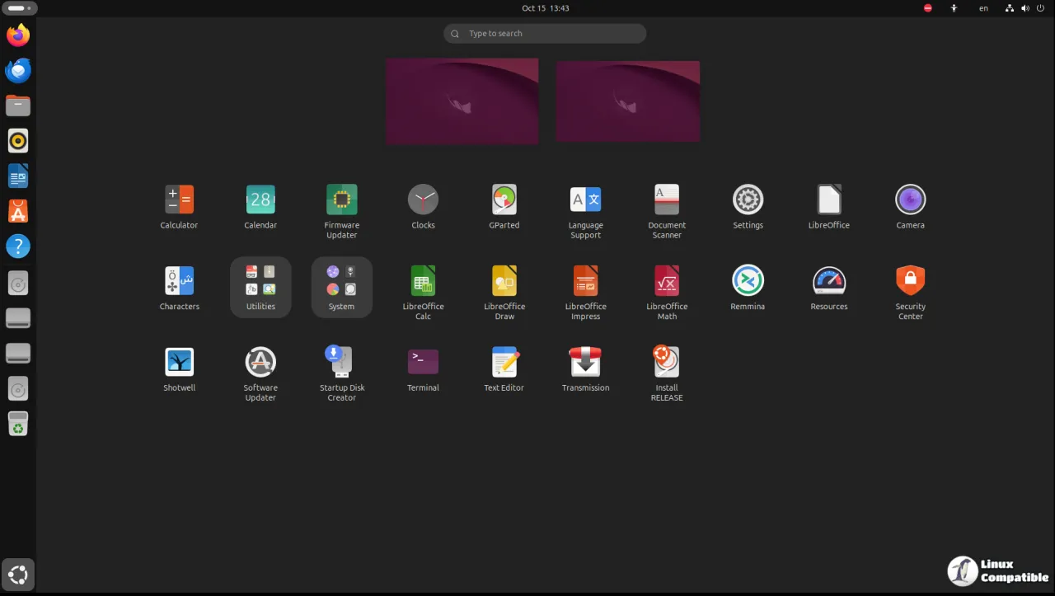1055x596 pixels.
Task: Launch Rhythmbox from the dock
Action: 18,141
